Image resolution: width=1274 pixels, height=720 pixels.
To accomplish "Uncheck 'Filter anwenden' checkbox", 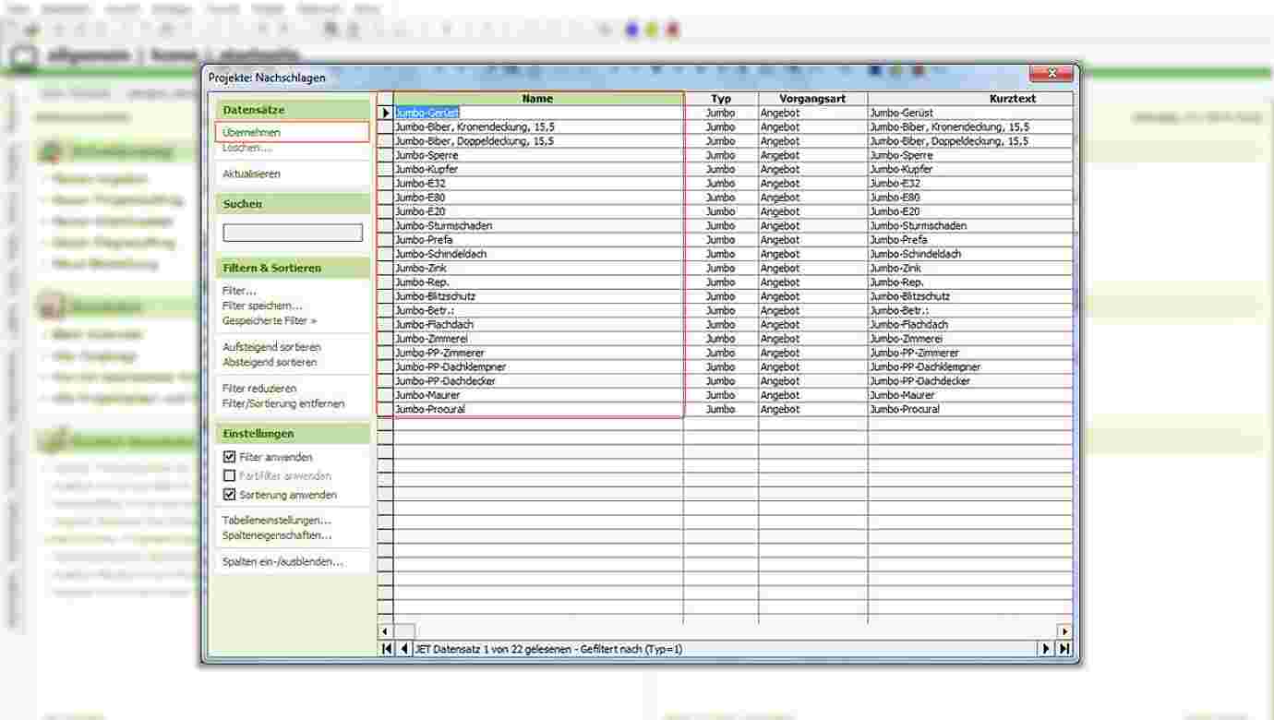I will 230,457.
